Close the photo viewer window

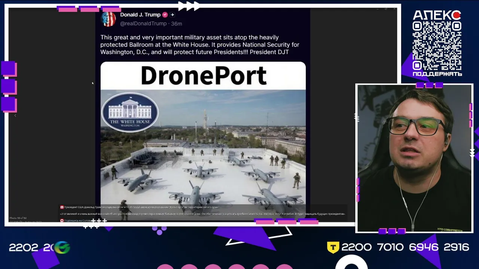tap(394, 9)
